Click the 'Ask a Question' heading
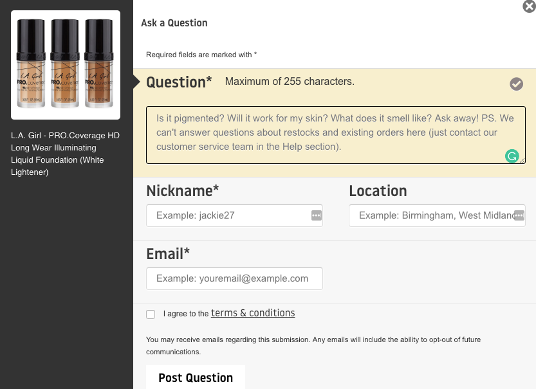This screenshot has width=536, height=389. [174, 23]
